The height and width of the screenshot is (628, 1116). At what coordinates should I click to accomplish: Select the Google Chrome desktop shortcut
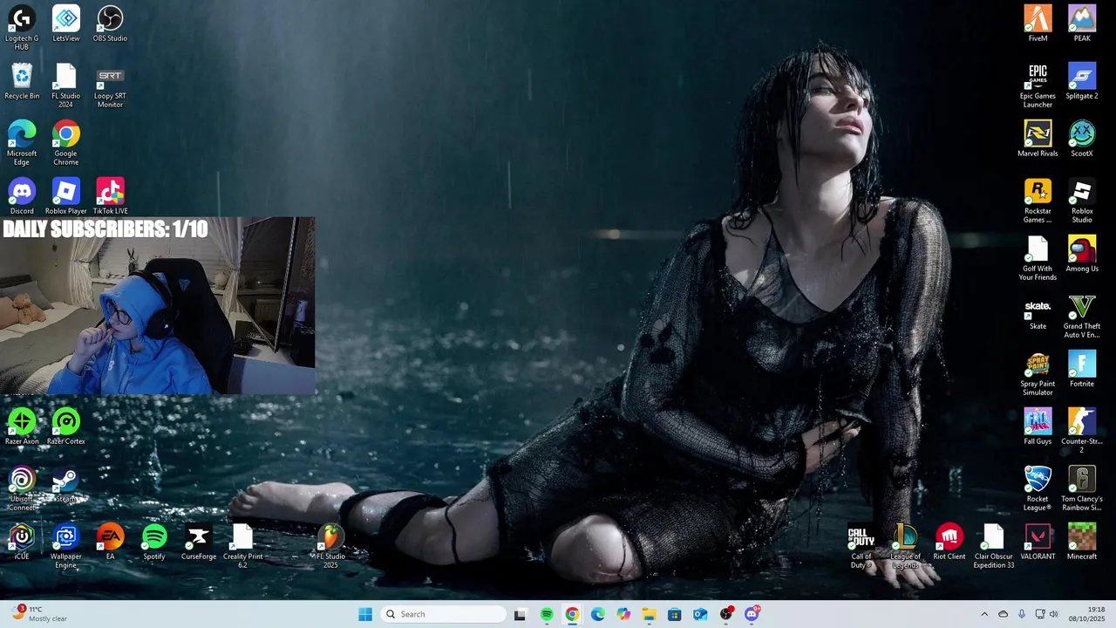coord(66,142)
